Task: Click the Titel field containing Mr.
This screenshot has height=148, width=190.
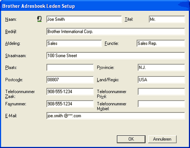Action: (x=167, y=19)
